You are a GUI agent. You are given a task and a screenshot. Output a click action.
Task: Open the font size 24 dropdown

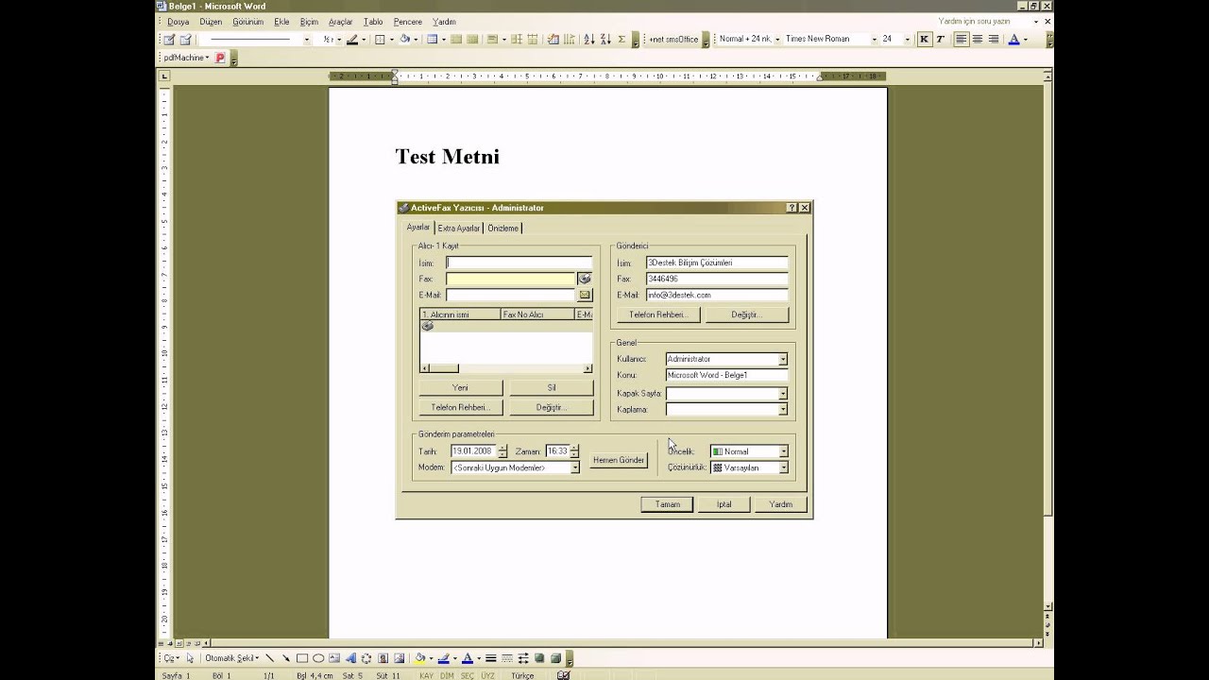[908, 39]
